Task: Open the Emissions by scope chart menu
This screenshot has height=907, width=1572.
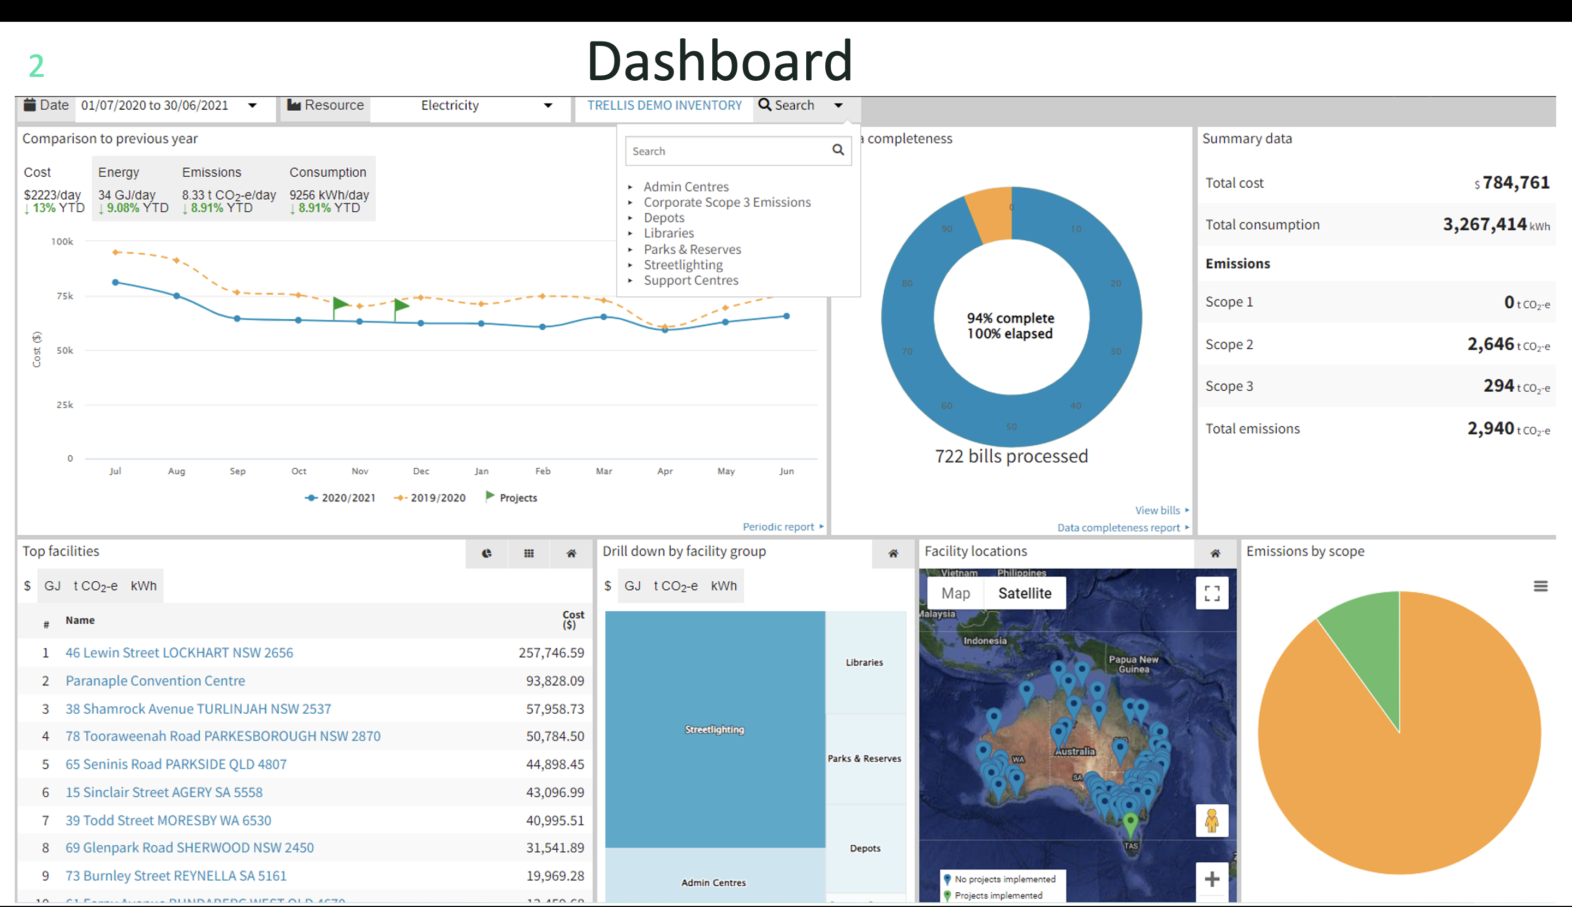Action: click(x=1541, y=586)
